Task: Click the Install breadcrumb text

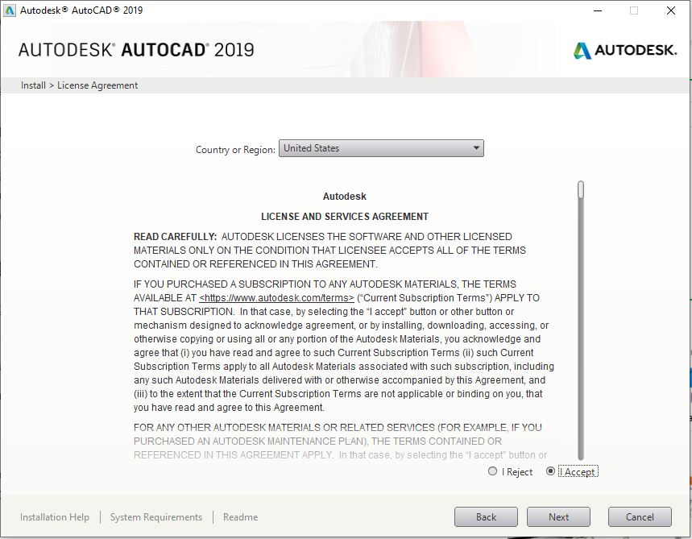Action: (33, 85)
